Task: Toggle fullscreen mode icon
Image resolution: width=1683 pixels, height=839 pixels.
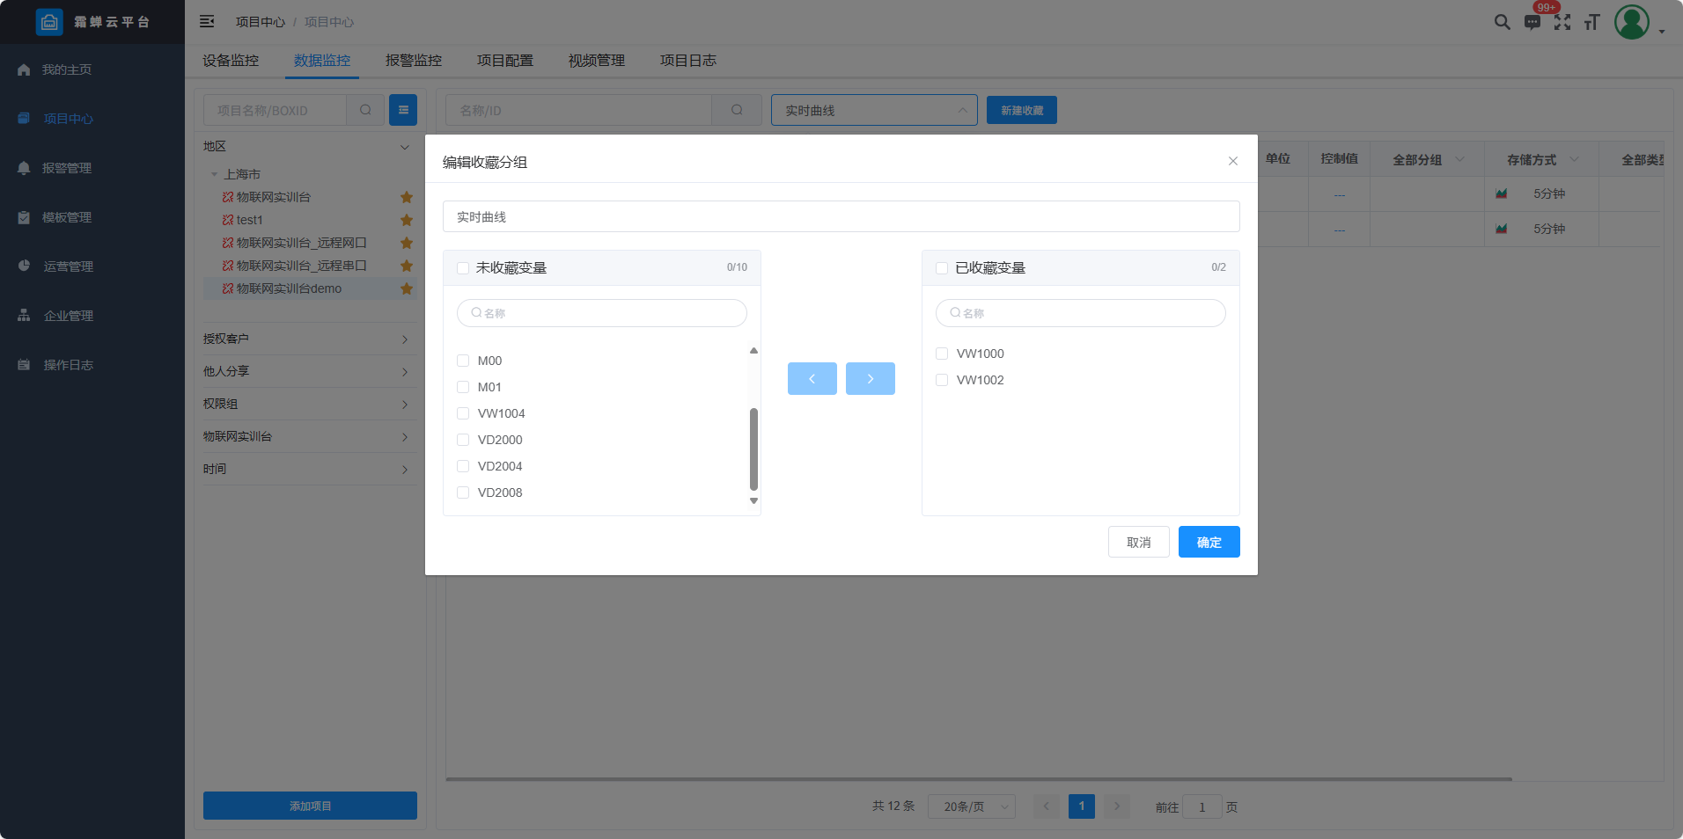Action: (x=1562, y=22)
